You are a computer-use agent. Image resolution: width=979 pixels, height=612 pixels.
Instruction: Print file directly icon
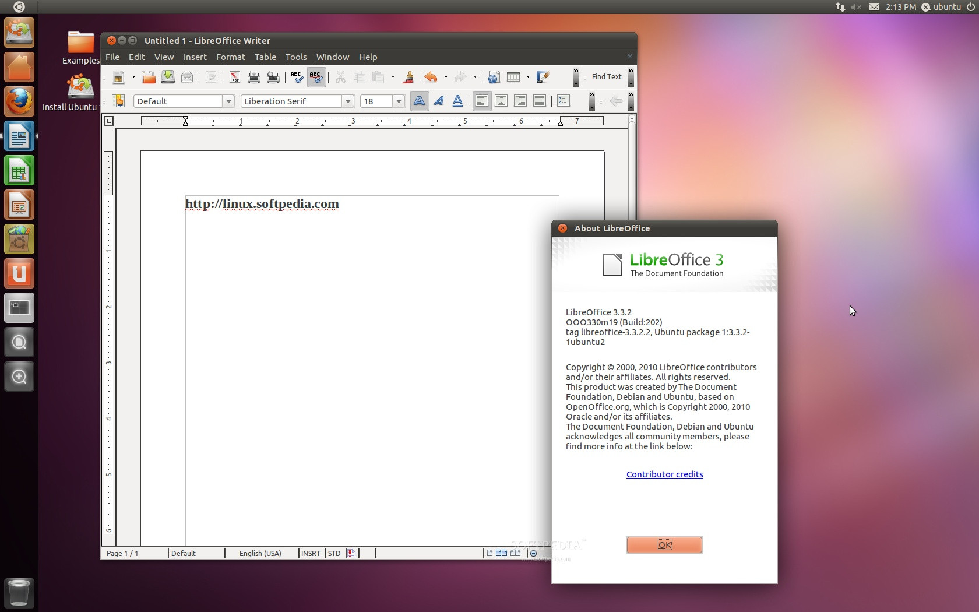253,77
